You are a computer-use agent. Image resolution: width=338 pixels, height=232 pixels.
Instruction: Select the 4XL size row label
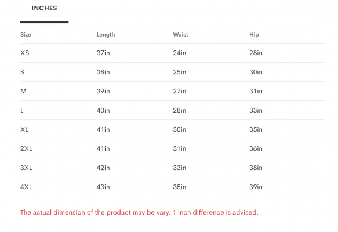click(26, 187)
